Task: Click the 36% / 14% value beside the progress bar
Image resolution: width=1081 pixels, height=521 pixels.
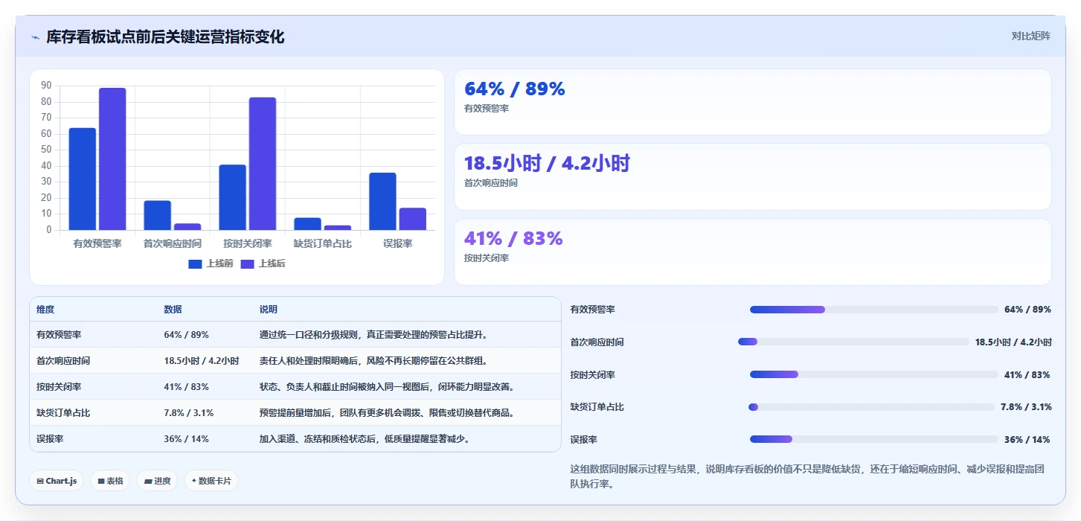Action: coord(1027,440)
